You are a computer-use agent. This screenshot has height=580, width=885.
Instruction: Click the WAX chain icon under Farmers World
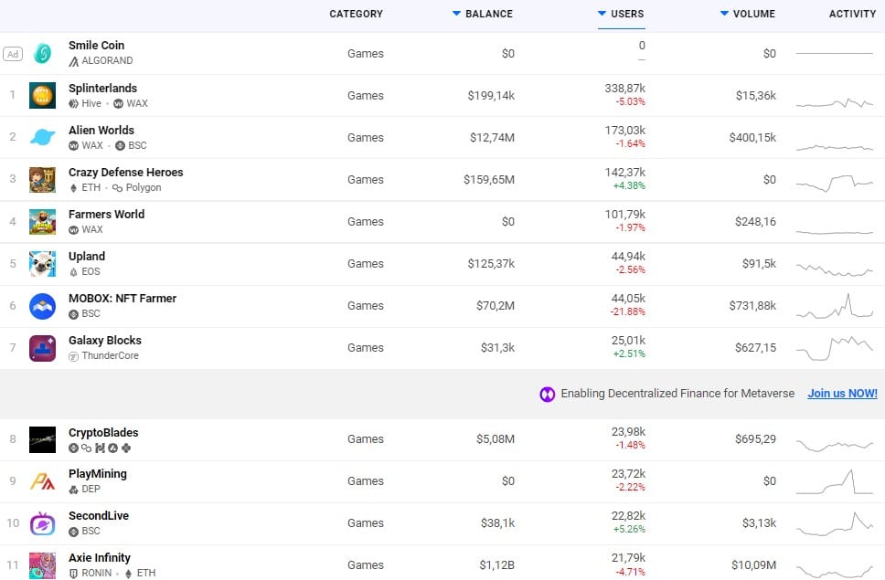(x=73, y=230)
